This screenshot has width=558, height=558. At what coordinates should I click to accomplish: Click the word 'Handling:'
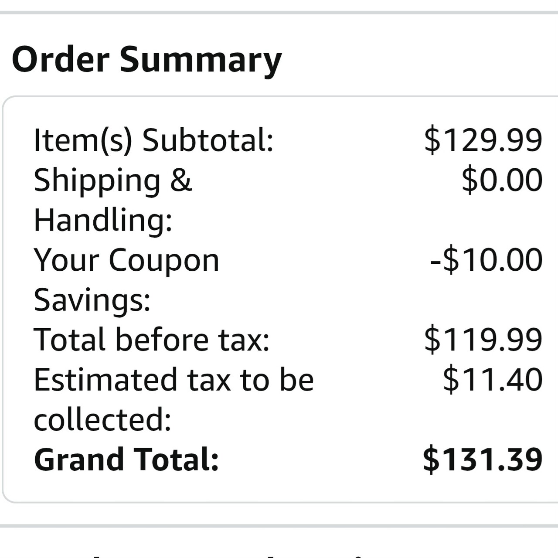[103, 220]
